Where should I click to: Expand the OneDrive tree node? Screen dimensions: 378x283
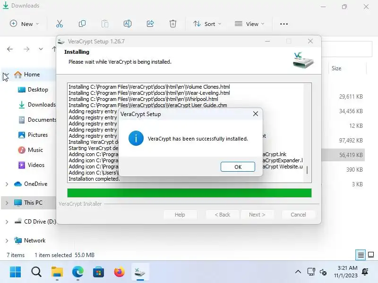(x=7, y=184)
